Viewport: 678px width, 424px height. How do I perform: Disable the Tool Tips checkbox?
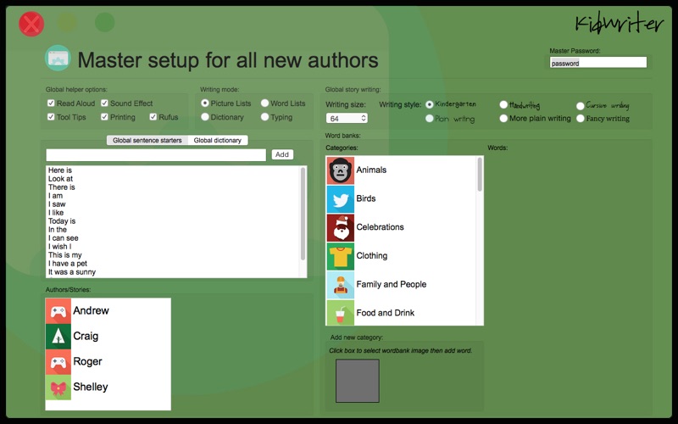[x=51, y=117]
